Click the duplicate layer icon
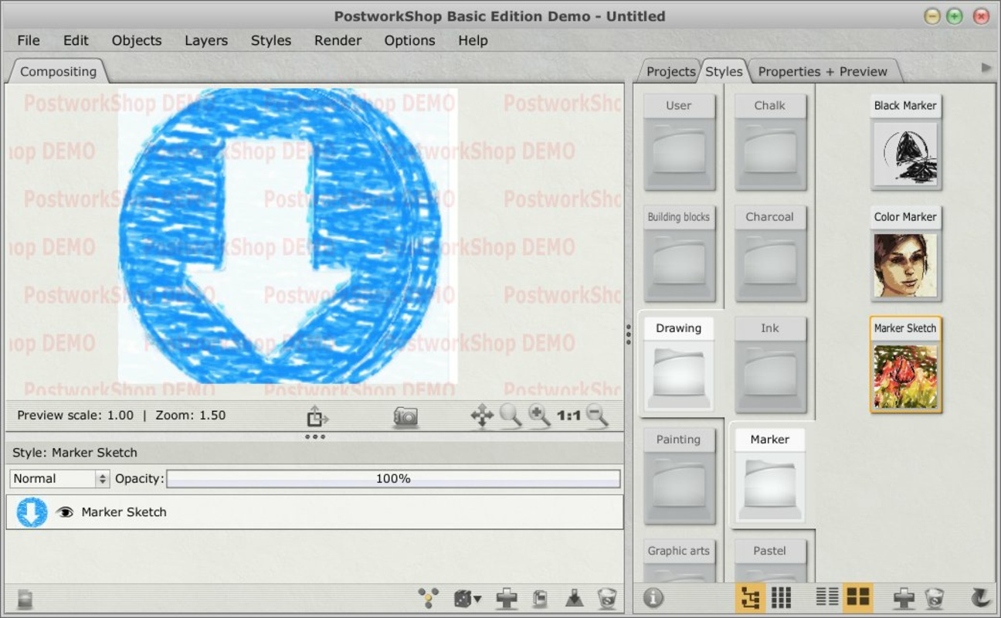This screenshot has width=1001, height=618. [540, 598]
